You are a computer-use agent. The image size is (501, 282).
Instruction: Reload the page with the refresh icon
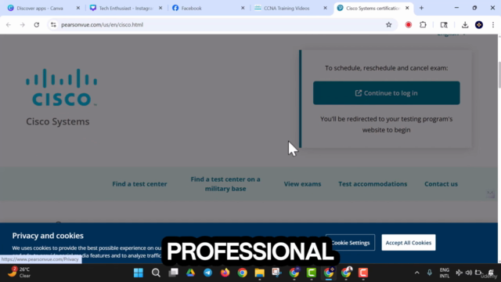(x=37, y=24)
